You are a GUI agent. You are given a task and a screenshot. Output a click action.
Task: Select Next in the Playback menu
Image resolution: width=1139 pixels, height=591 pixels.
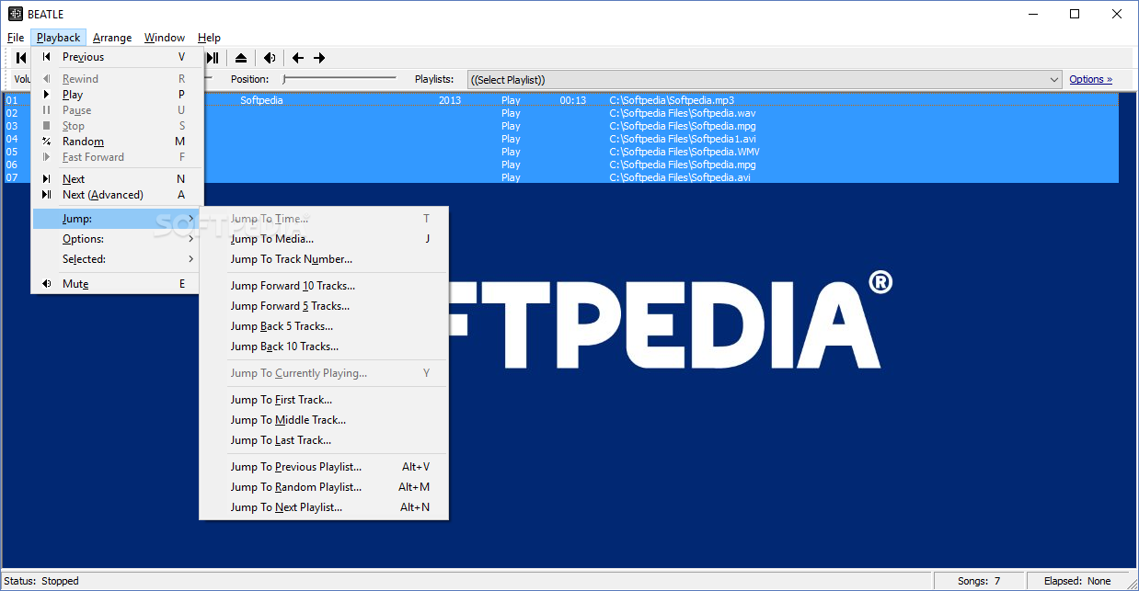pyautogui.click(x=115, y=179)
